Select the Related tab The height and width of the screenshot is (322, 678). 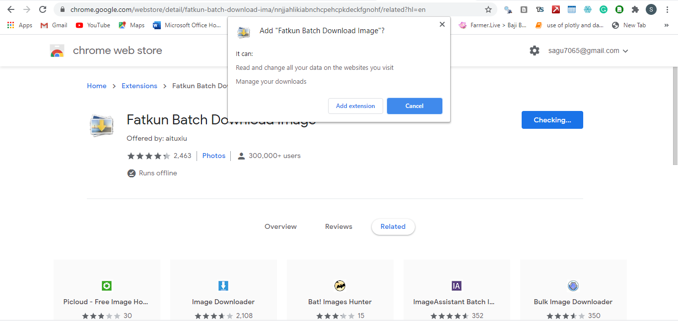[x=393, y=227]
